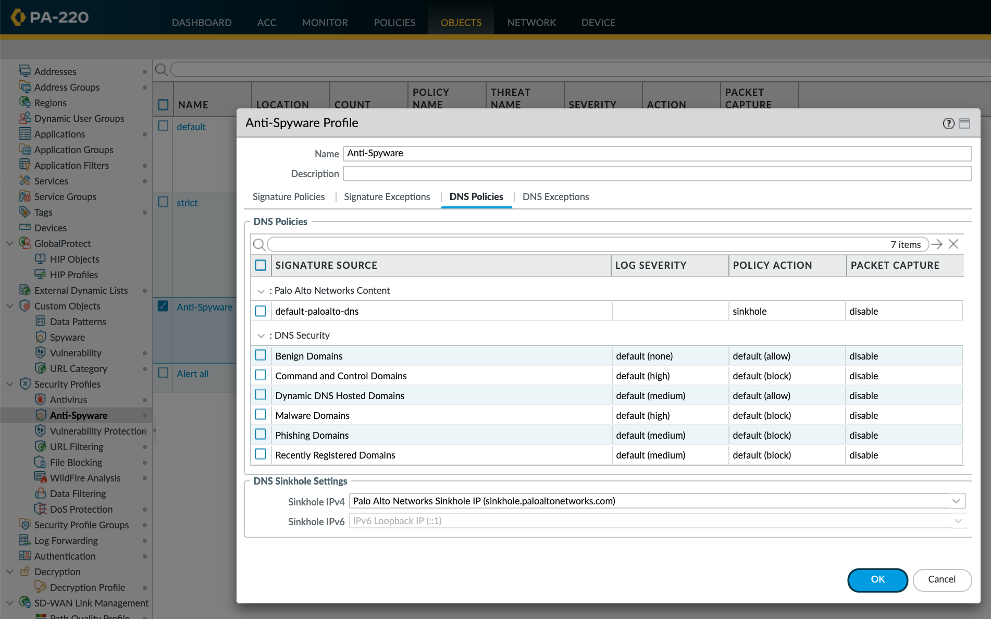Collapse the Palo Alto Networks Content group
Viewport: 991px width, 619px height.
pyautogui.click(x=261, y=291)
